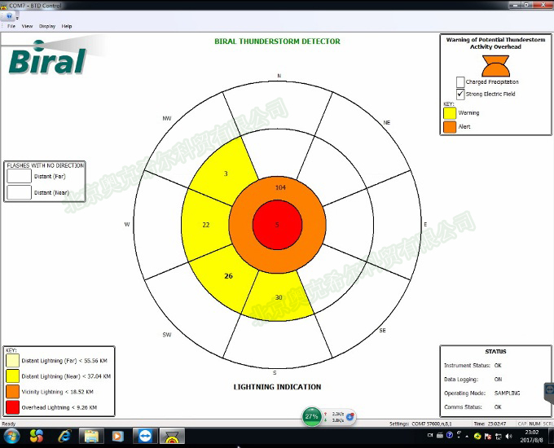The height and width of the screenshot is (448, 554).
Task: Click the blue help icon in toolbar
Action: (x=9, y=16)
